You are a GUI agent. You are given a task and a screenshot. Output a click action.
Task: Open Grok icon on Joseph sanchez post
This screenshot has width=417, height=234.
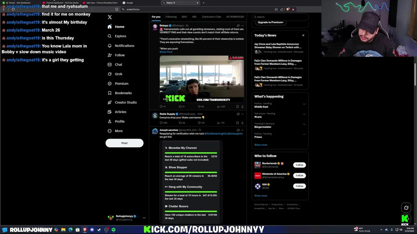238,130
